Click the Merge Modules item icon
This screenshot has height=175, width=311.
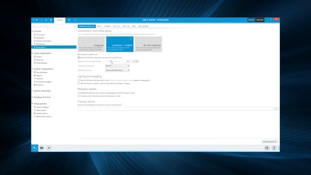click(35, 63)
